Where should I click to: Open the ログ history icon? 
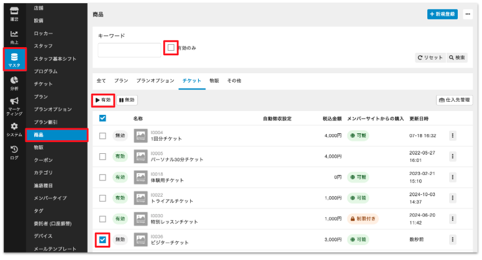click(14, 150)
